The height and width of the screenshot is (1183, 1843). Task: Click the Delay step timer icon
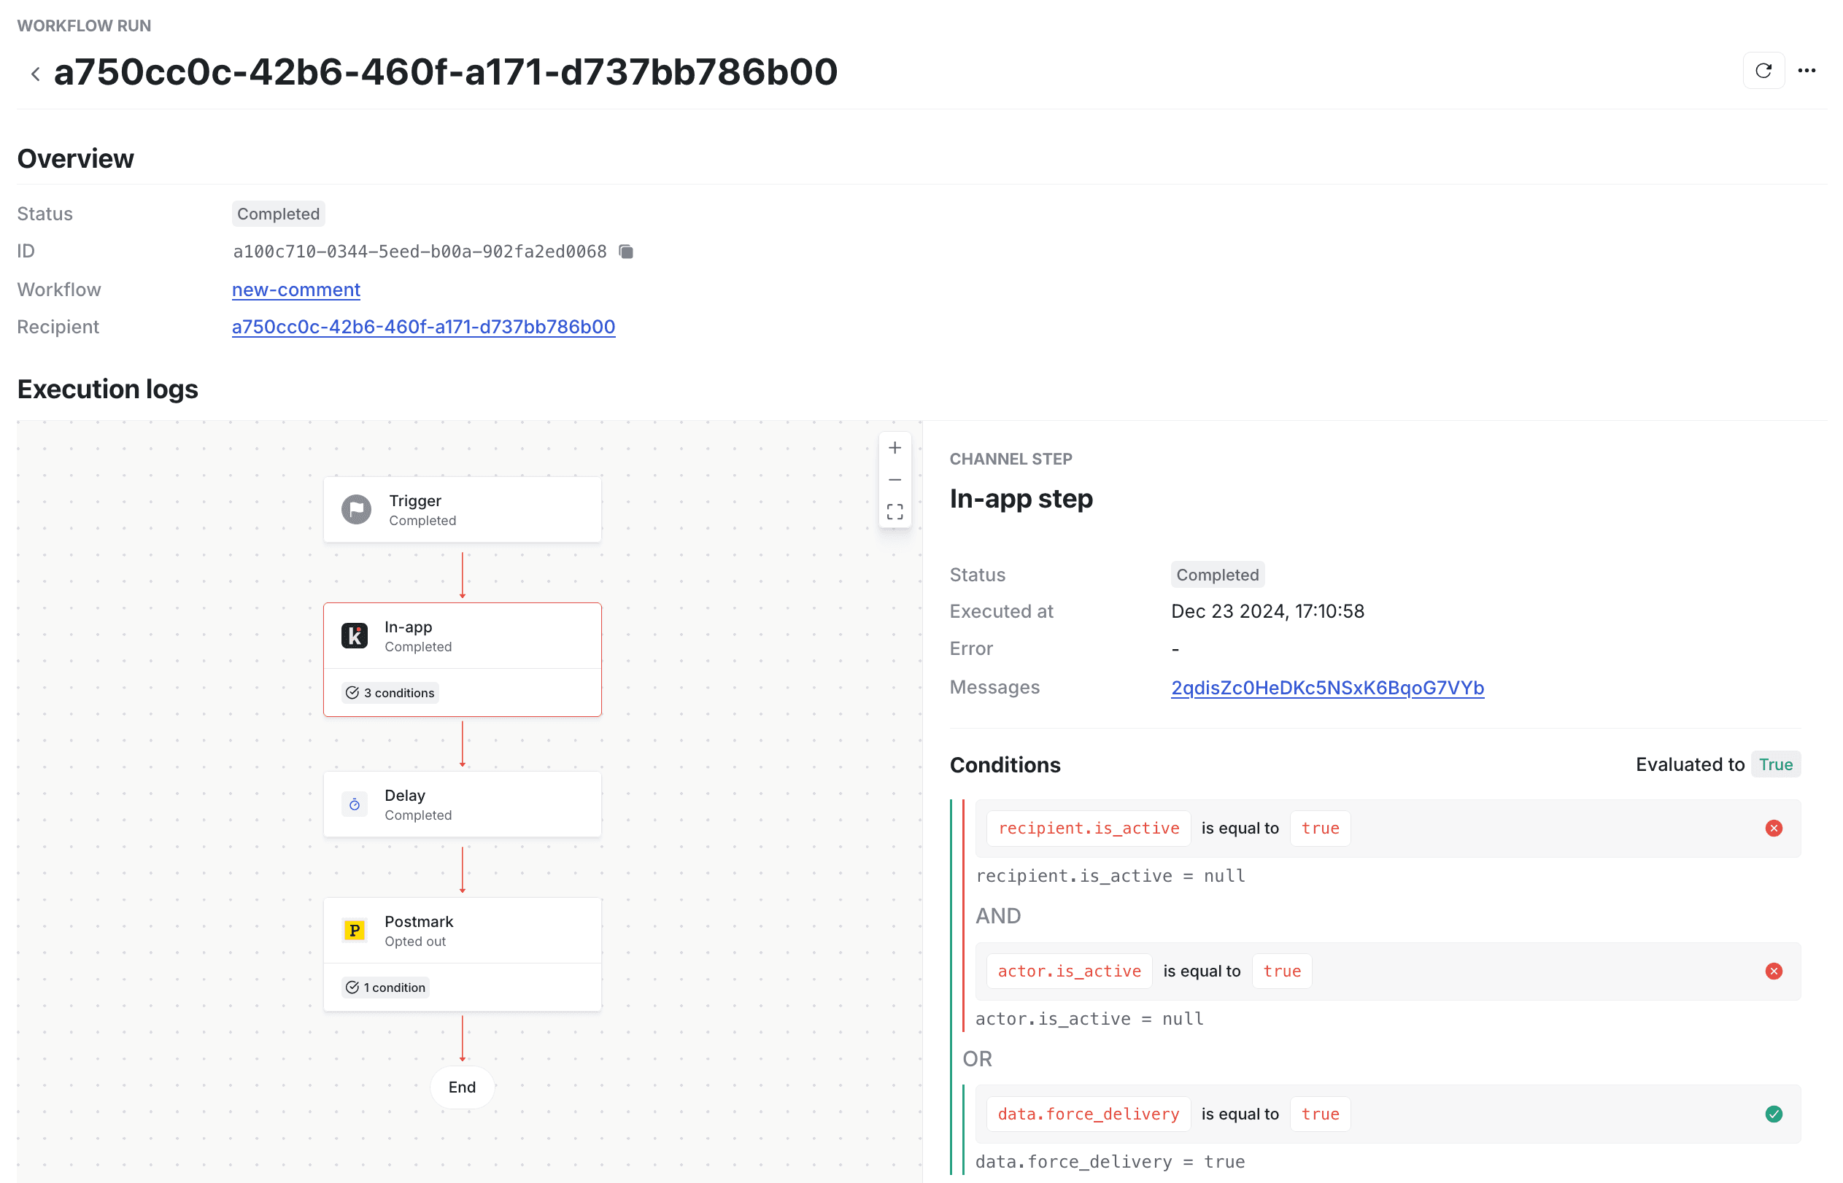[354, 804]
